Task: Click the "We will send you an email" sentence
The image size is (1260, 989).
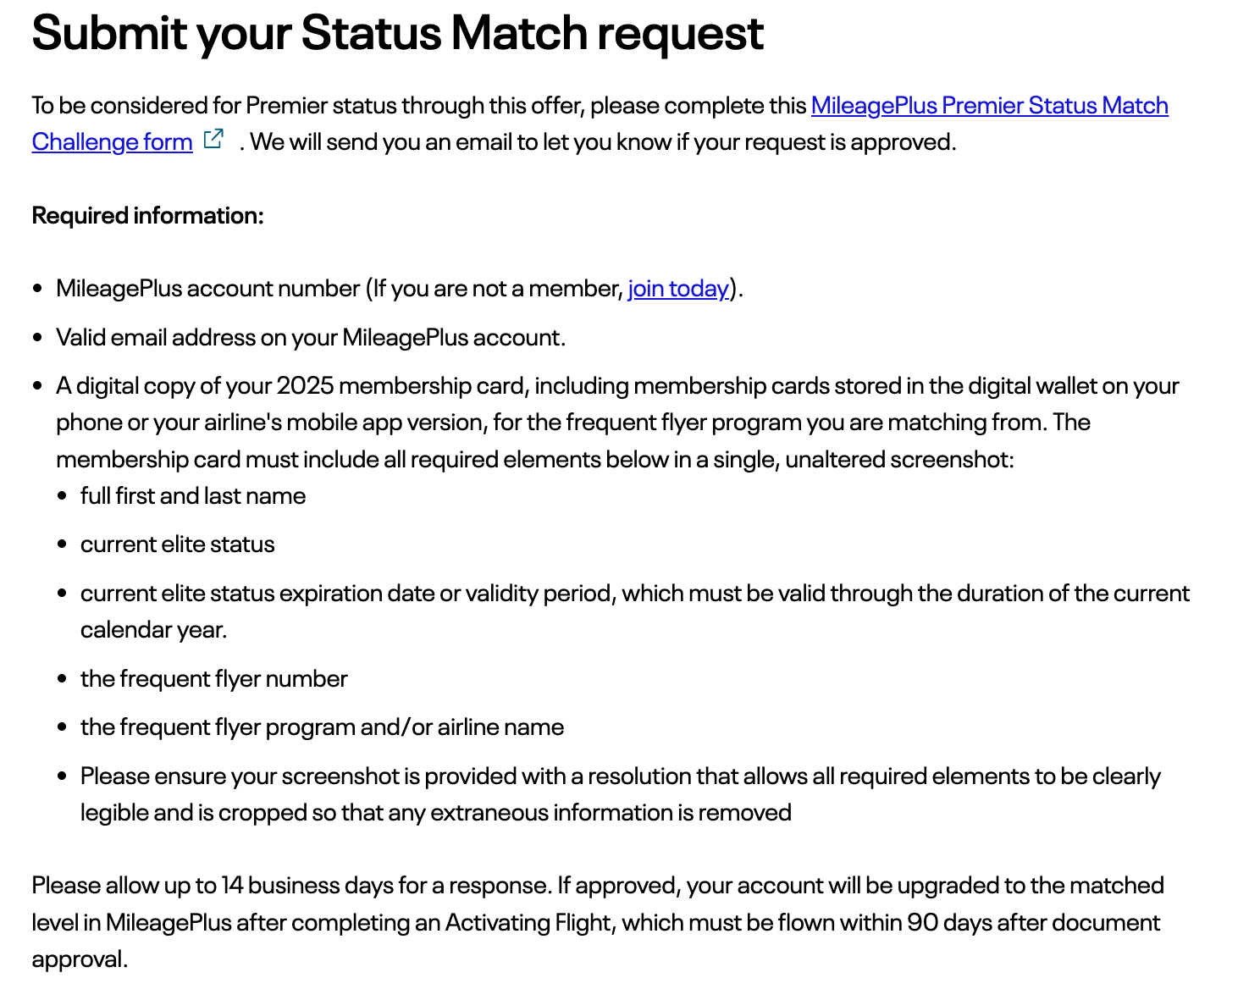Action: [603, 142]
